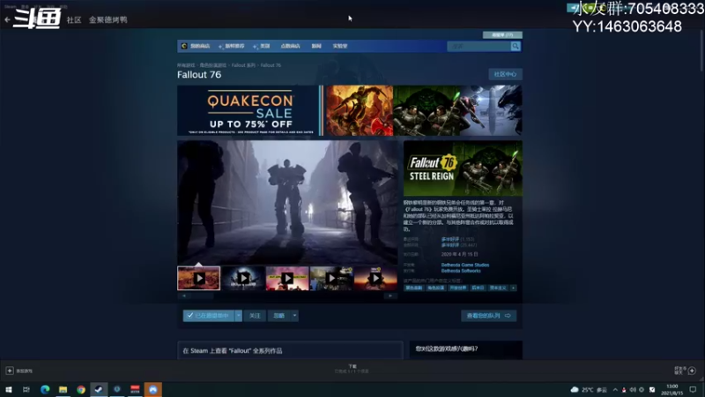Open the red app icon on taskbar
Image resolution: width=705 pixels, height=397 pixels.
pos(135,390)
